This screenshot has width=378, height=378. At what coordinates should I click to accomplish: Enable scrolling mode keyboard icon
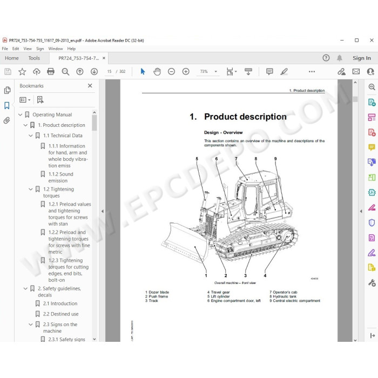click(248, 72)
